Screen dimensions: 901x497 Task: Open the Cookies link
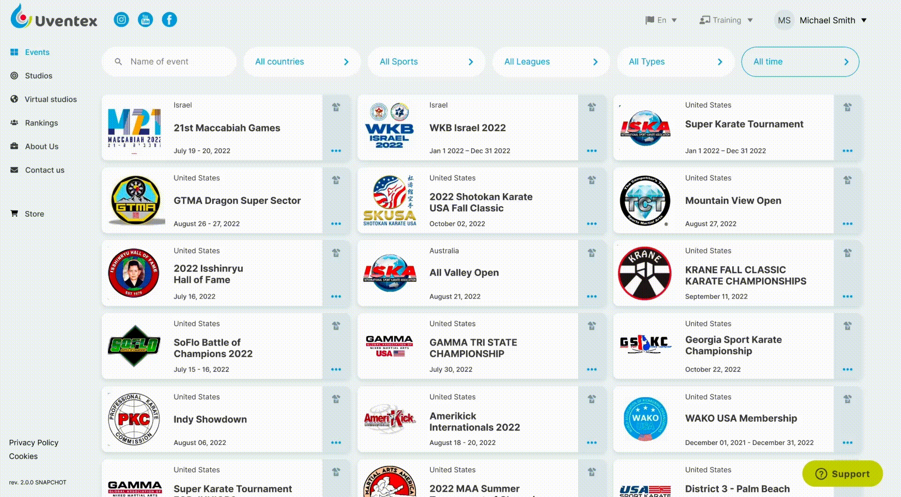23,456
